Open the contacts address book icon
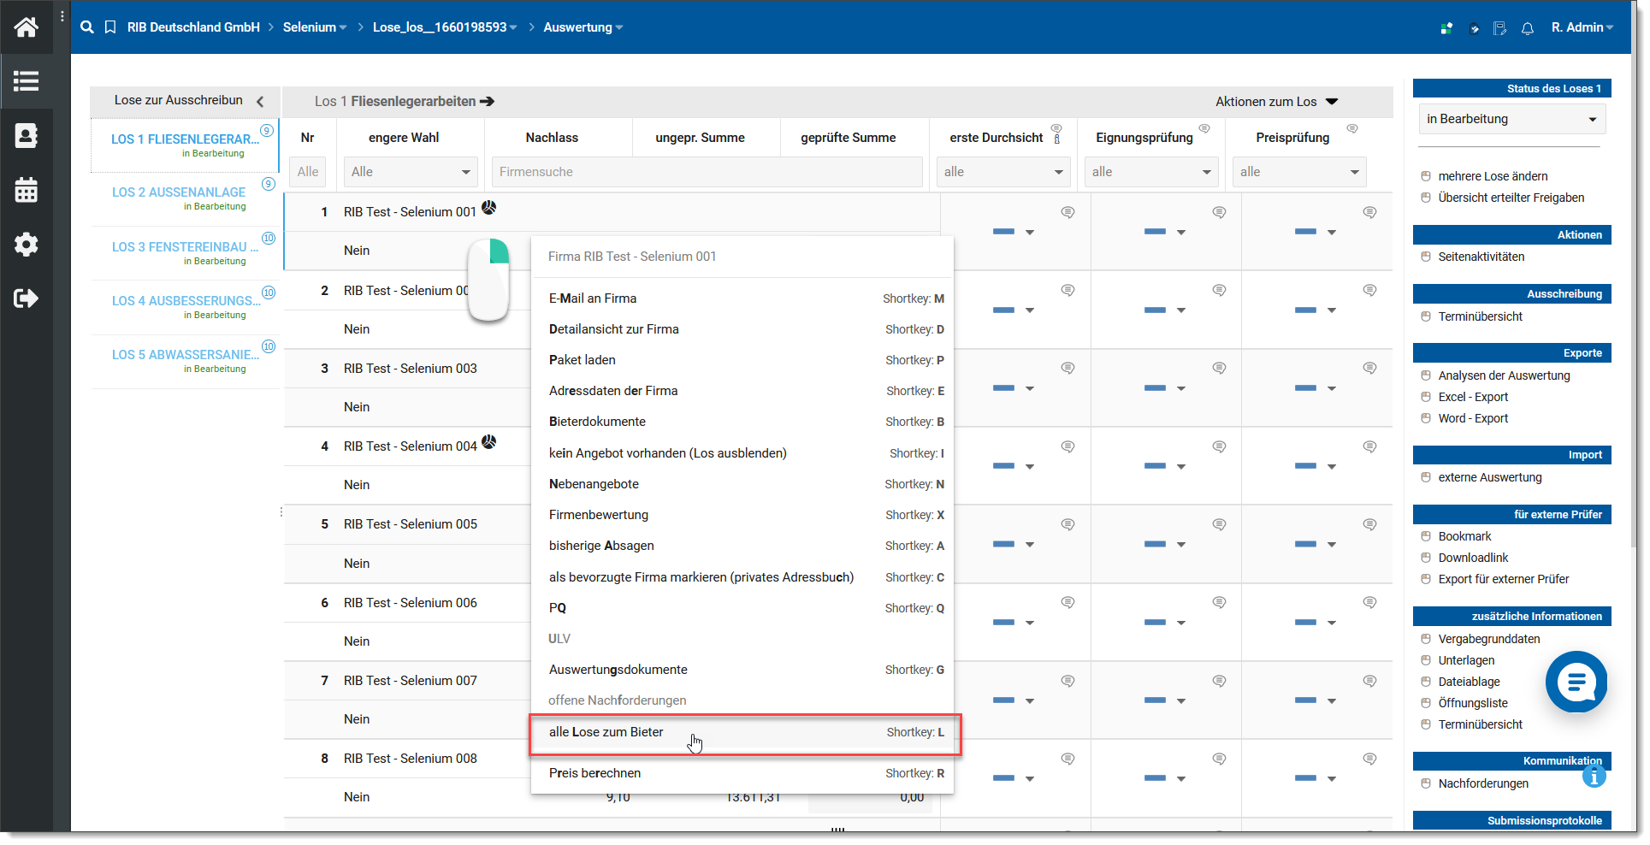This screenshot has height=845, width=1650. 26,136
